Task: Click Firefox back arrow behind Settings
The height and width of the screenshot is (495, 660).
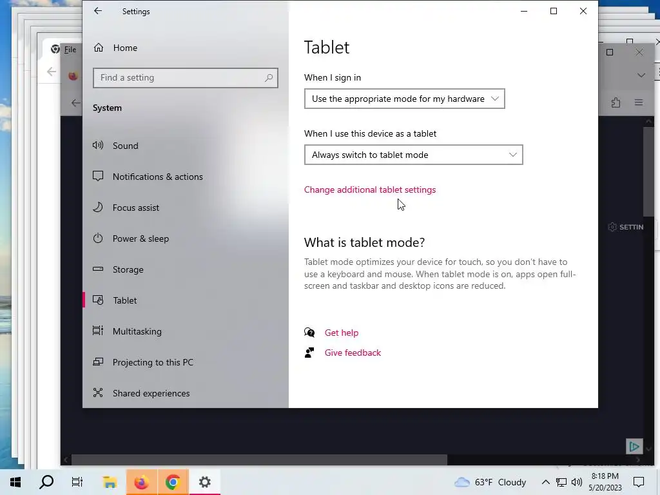Action: (x=75, y=102)
